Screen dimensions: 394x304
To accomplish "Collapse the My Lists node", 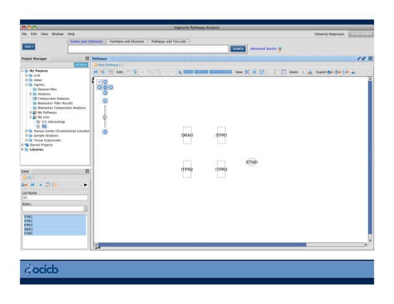I will (30, 117).
